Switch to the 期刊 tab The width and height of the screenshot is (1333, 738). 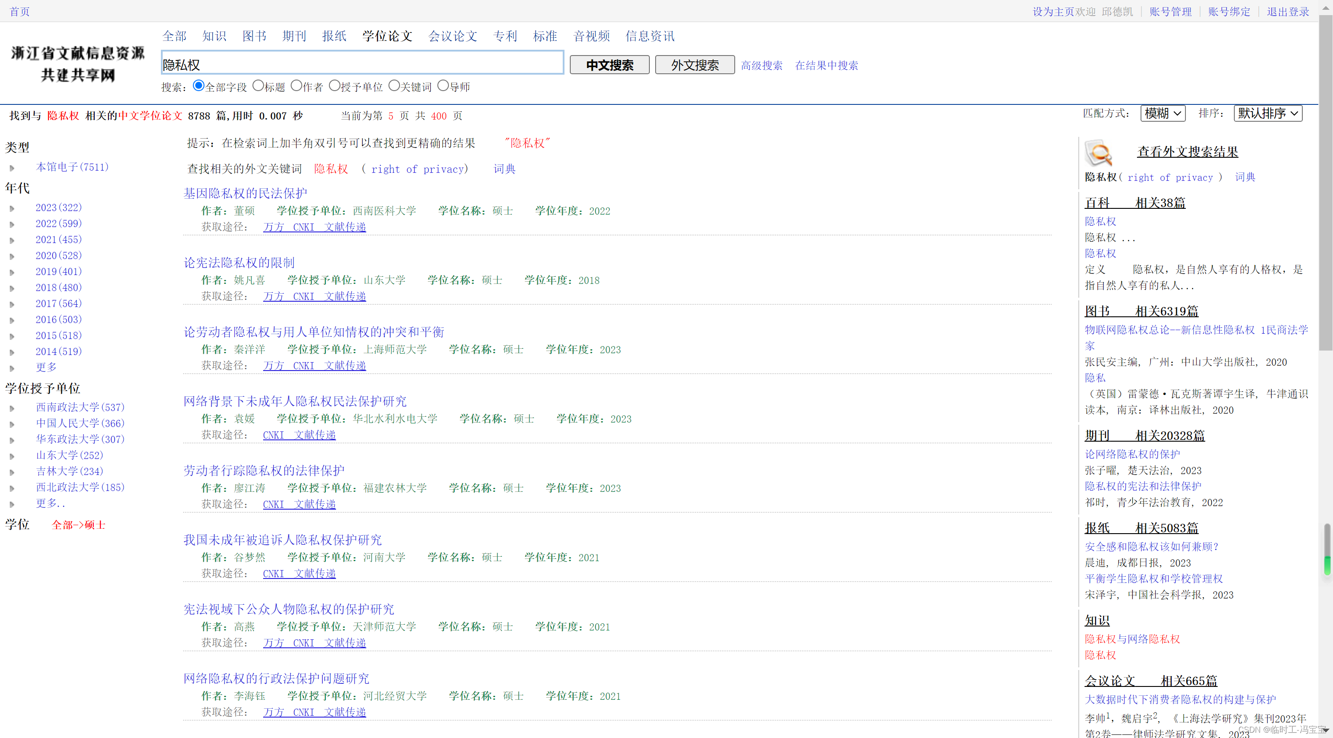click(x=294, y=36)
